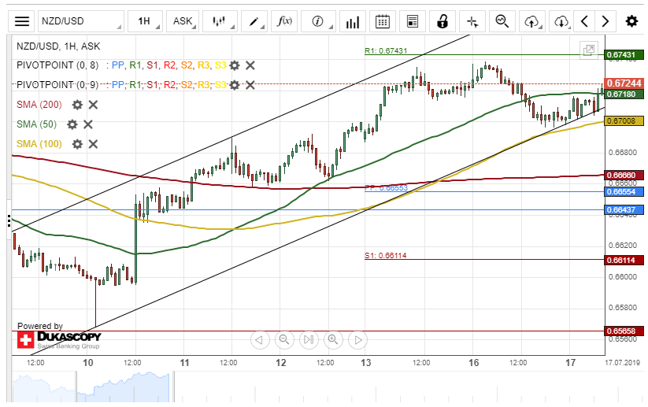Viewport: 648px width, 407px height.
Task: Click the calendar date range icon
Action: point(382,21)
